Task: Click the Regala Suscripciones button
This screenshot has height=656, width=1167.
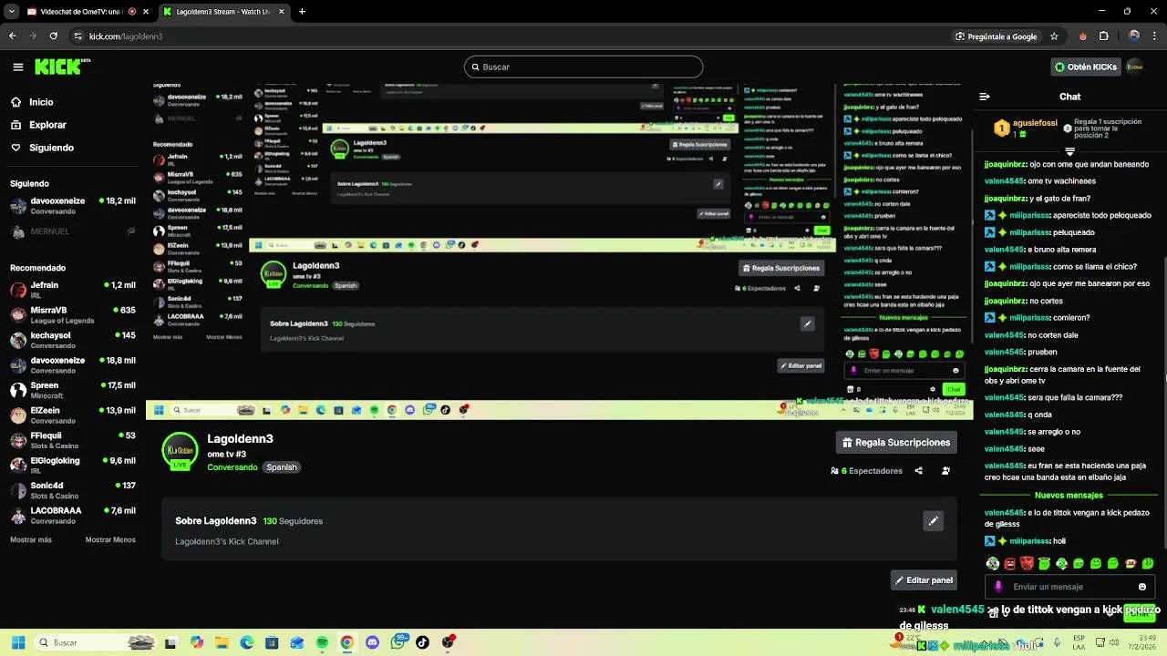Action: pyautogui.click(x=896, y=442)
